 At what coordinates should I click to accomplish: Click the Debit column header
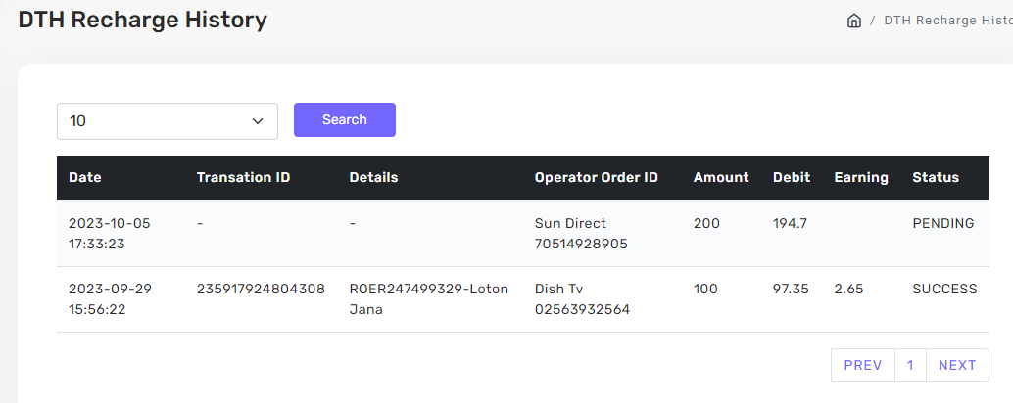click(x=792, y=178)
